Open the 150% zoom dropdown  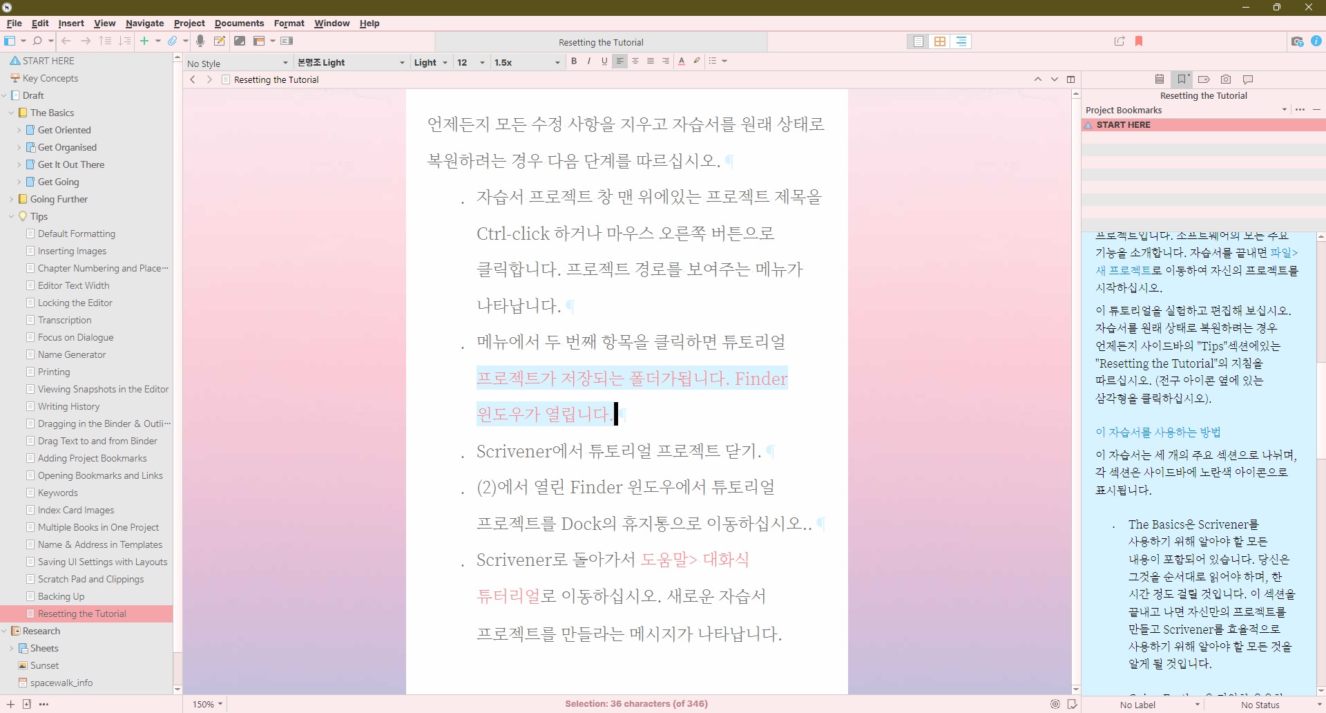pos(207,704)
